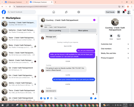This screenshot has height=107, width=134.
Task: Open Eric conversation in list
Action: (19, 76)
